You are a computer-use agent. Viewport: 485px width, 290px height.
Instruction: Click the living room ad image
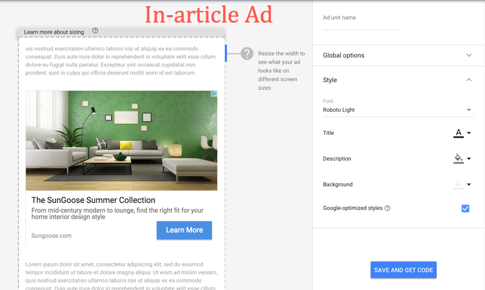coord(121,141)
